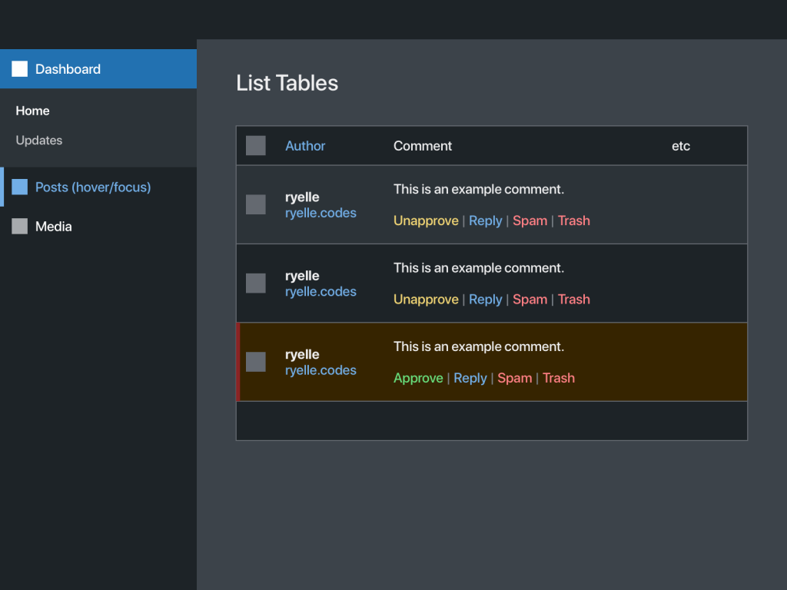This screenshot has height=590, width=787.
Task: Reply to the first comment
Action: point(486,220)
